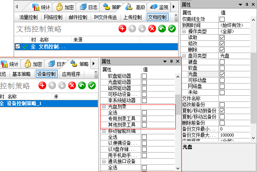Image resolution: width=257 pixels, height=172 pixels.
Task: Select 上传控制 sub-tab
Action: click(132, 17)
